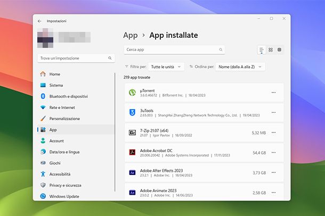The image size is (325, 216).
Task: Click the Adobe After Effects 2023 icon
Action: pyautogui.click(x=132, y=172)
